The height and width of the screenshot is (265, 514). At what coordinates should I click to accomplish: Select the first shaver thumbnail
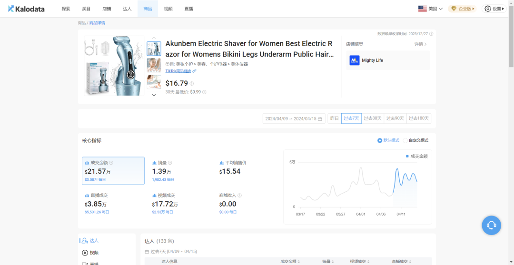pyautogui.click(x=154, y=49)
